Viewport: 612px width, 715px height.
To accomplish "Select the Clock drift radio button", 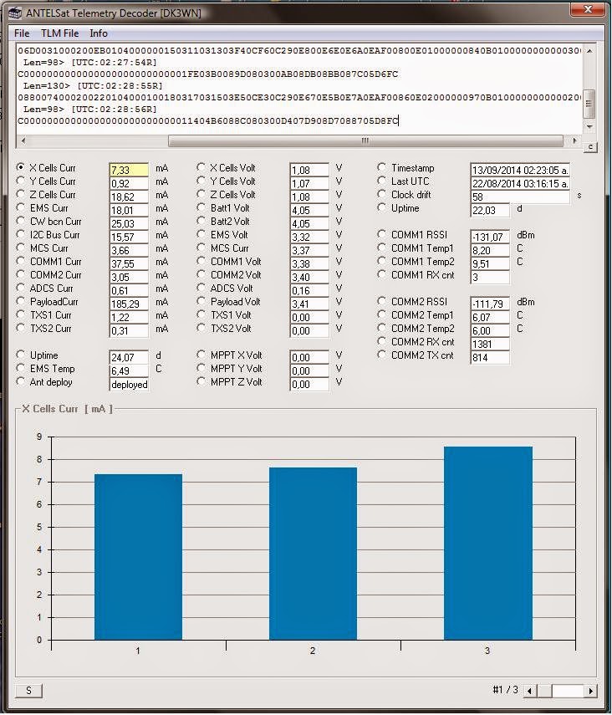I will (x=382, y=194).
